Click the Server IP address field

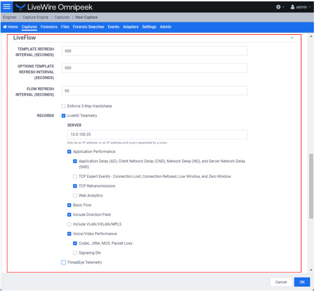(x=157, y=134)
